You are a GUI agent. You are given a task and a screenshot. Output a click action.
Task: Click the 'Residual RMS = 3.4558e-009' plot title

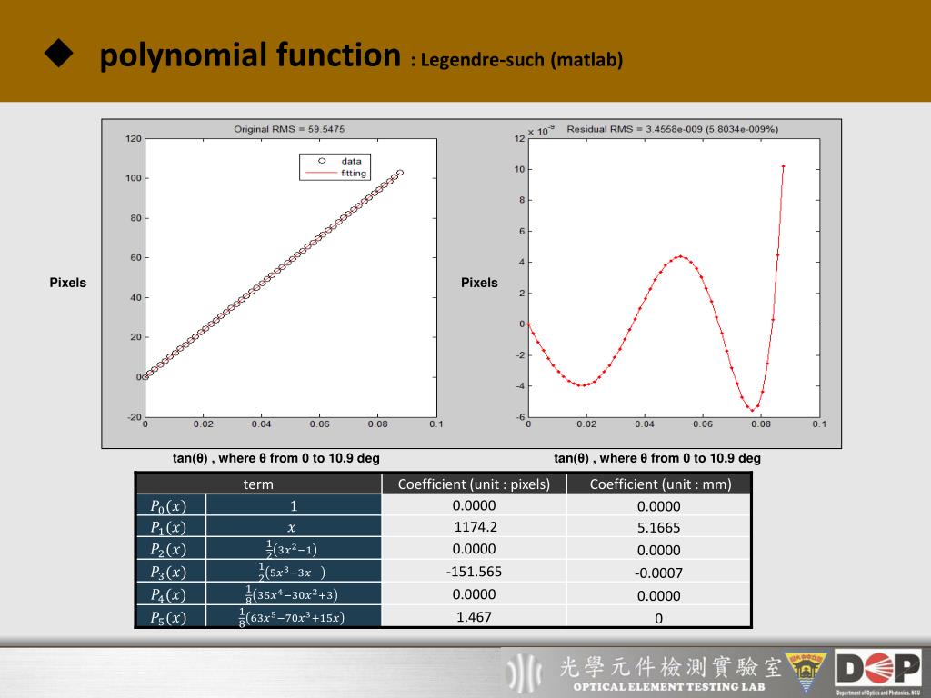[672, 129]
